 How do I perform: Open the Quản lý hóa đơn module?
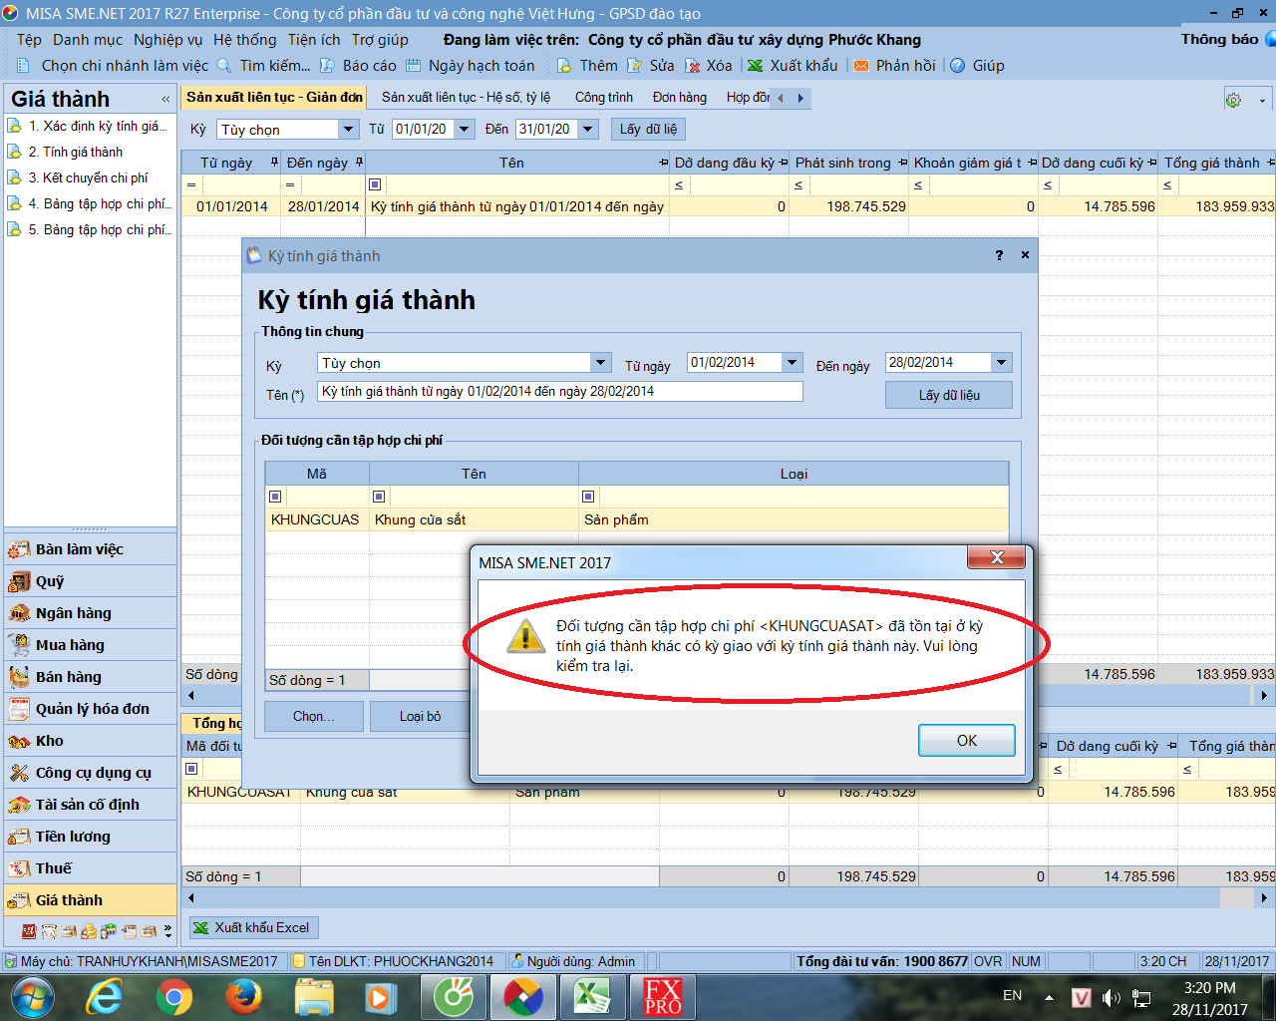(90, 709)
